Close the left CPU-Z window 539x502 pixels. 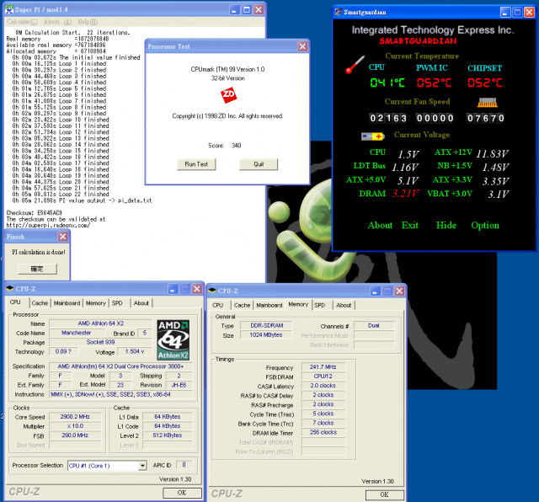tap(197, 289)
